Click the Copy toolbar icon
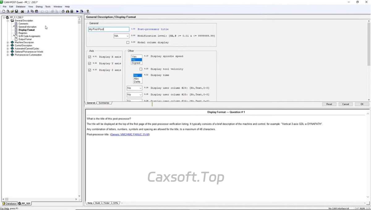Screen dimensions: 371x210 click(x=32, y=11)
